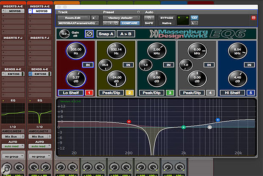
Task: Click the first track's left pan knob
Action: coord(7,167)
